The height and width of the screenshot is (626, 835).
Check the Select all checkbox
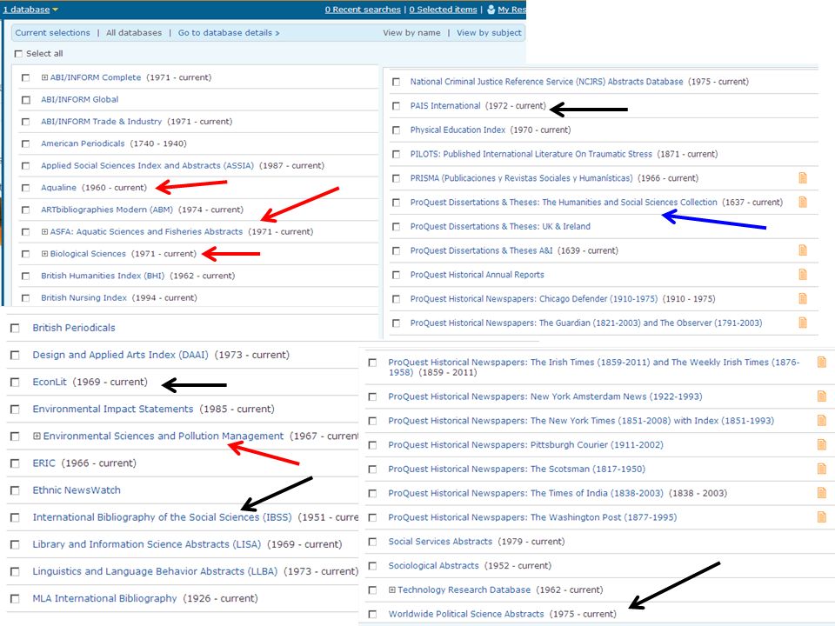point(18,54)
